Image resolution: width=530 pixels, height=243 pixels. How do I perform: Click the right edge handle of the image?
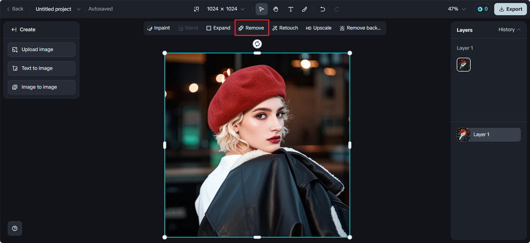pyautogui.click(x=350, y=145)
